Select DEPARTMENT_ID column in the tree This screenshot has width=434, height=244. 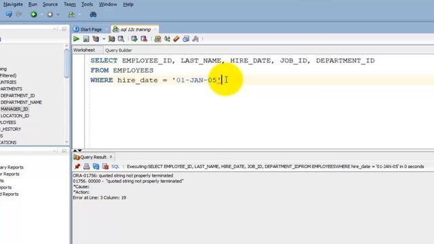click(x=18, y=96)
